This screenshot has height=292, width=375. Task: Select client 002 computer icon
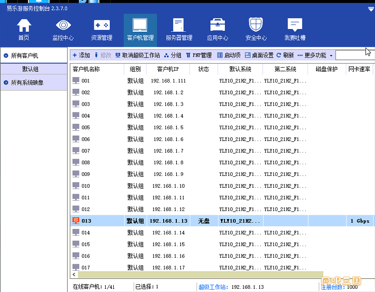coord(76,92)
